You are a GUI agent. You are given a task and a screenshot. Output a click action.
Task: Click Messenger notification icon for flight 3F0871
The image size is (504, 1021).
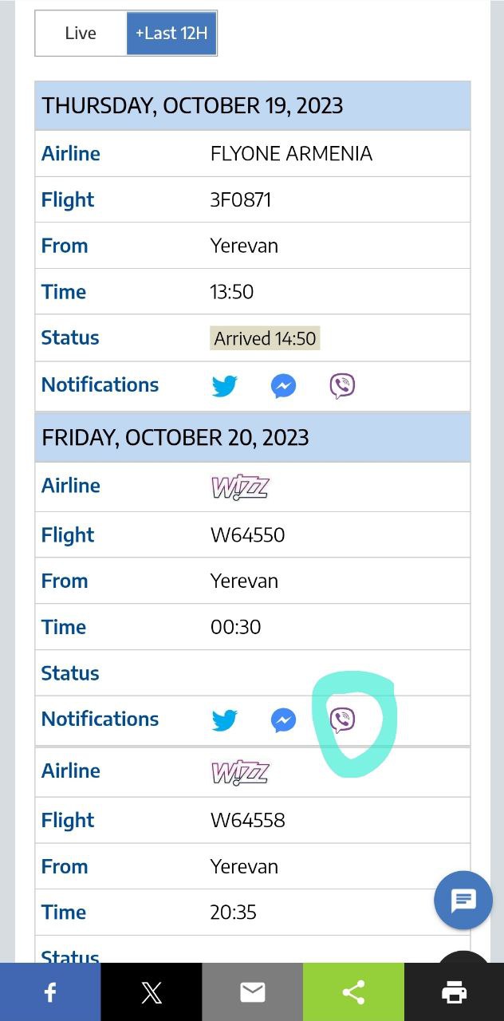coord(283,386)
